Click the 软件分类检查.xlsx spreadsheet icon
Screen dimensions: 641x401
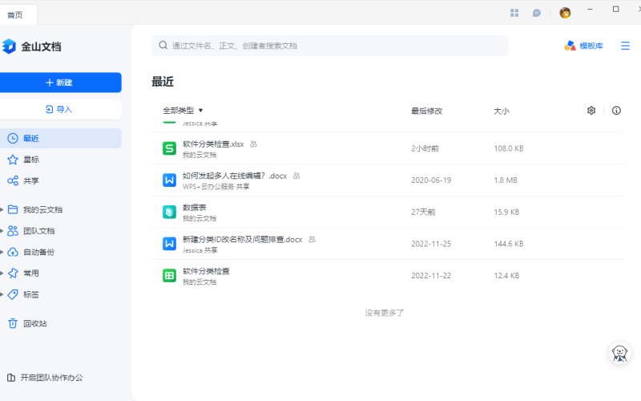pyautogui.click(x=169, y=148)
